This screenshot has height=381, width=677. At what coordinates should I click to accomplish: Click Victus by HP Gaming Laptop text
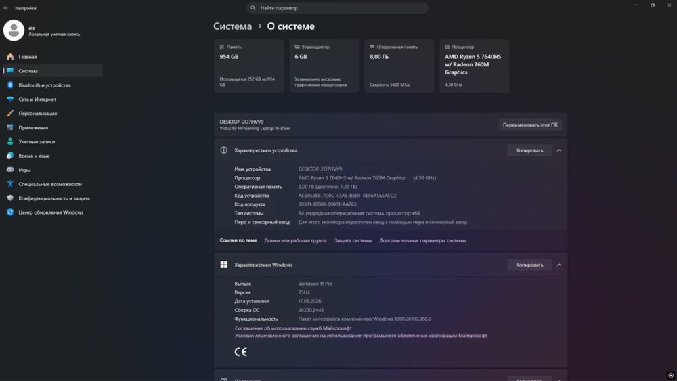click(255, 128)
